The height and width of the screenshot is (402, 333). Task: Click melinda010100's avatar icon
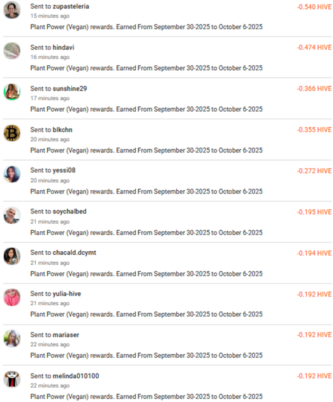[x=12, y=379]
